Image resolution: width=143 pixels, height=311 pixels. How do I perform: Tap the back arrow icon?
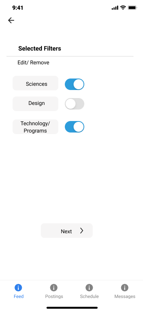click(x=11, y=20)
